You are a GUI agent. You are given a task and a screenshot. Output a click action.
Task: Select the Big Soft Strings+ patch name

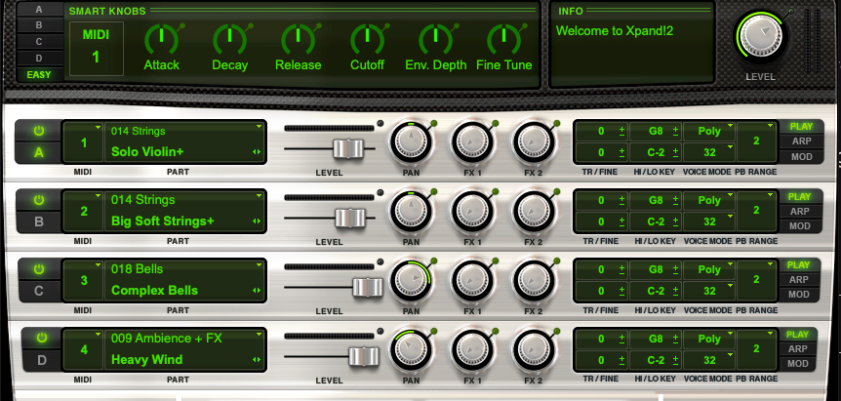pyautogui.click(x=163, y=221)
